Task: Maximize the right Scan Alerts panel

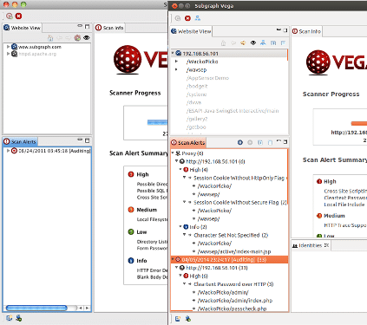Action: 285,142
